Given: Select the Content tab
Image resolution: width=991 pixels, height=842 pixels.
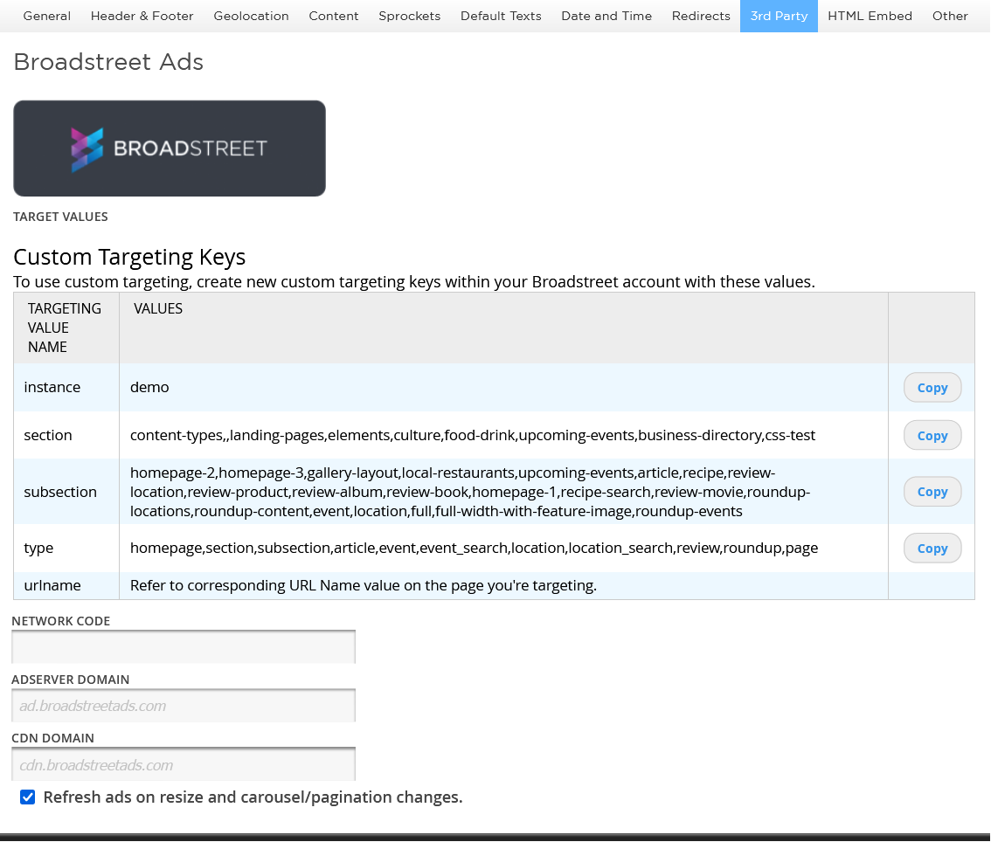Looking at the screenshot, I should pyautogui.click(x=334, y=16).
